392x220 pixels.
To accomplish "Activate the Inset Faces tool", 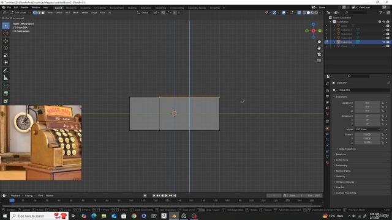I will (6, 101).
